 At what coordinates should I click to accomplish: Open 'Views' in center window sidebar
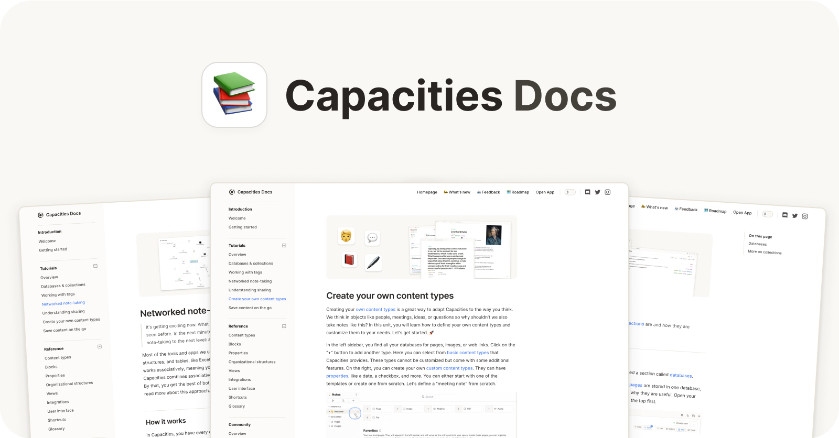coord(234,371)
